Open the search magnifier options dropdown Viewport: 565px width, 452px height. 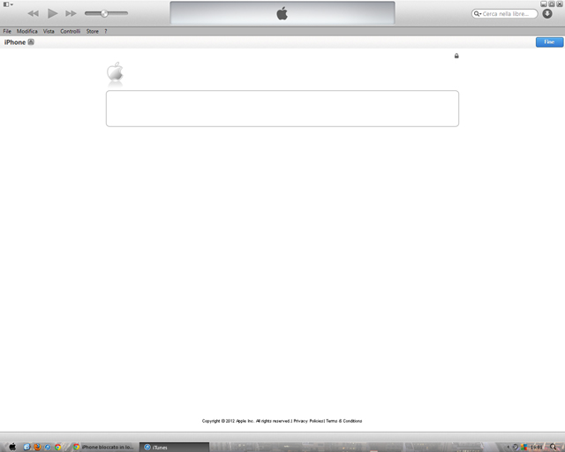[x=478, y=14]
